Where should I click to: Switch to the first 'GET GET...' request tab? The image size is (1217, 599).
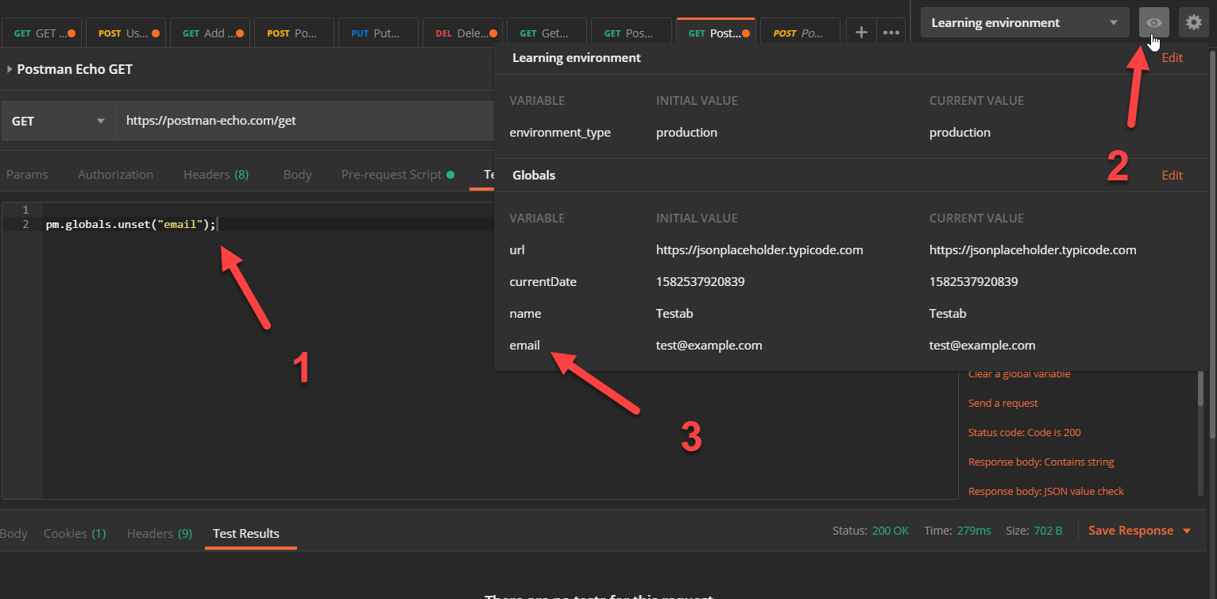click(x=43, y=33)
